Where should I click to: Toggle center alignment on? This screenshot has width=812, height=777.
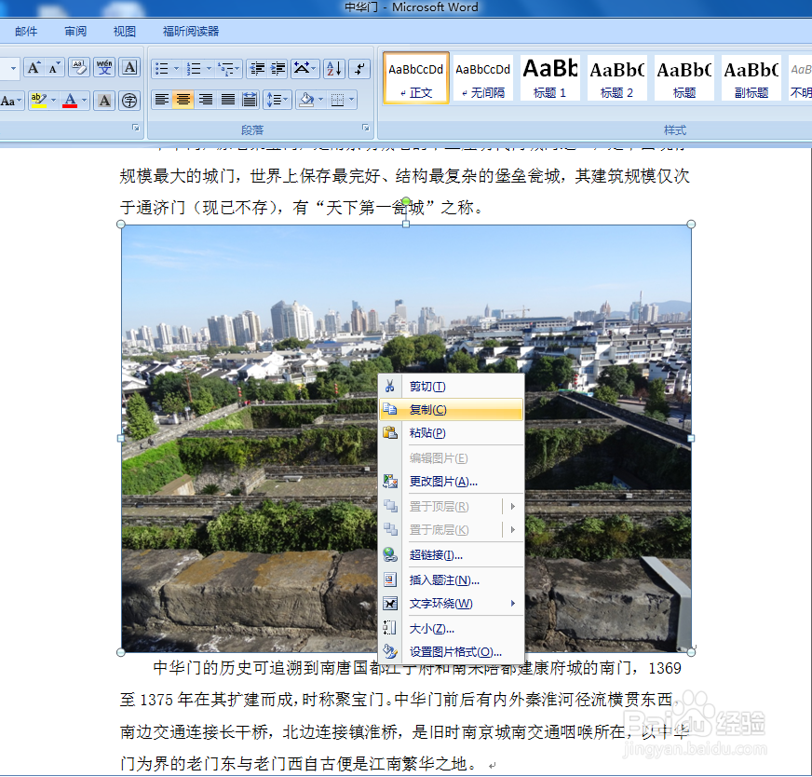coord(182,101)
